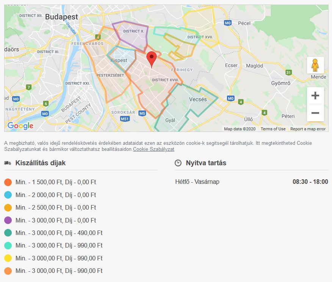
Task: Click the Map data ©2020 attribution
Action: 240,129
